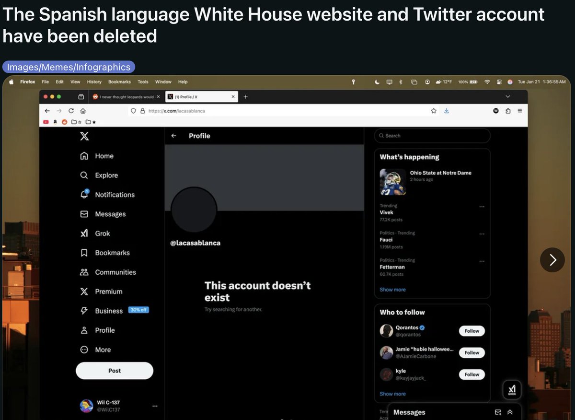Open Reddit bookmark in bookmarks toolbar
Screen dimensions: 575x420
[65, 122]
